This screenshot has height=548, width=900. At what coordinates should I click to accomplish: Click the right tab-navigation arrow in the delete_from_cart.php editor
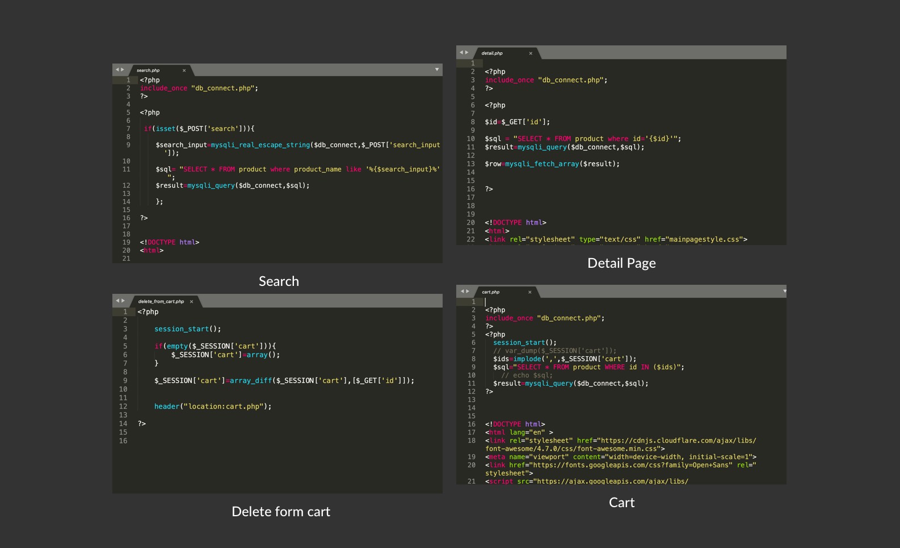123,301
